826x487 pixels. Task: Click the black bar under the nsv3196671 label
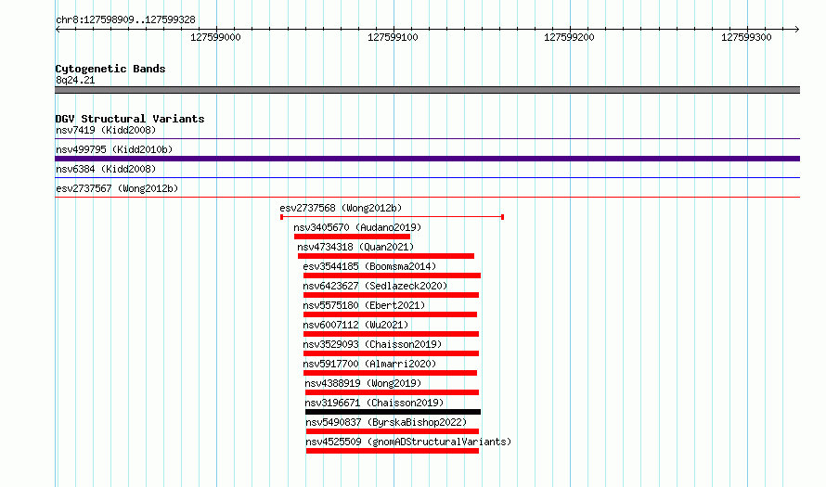point(393,412)
